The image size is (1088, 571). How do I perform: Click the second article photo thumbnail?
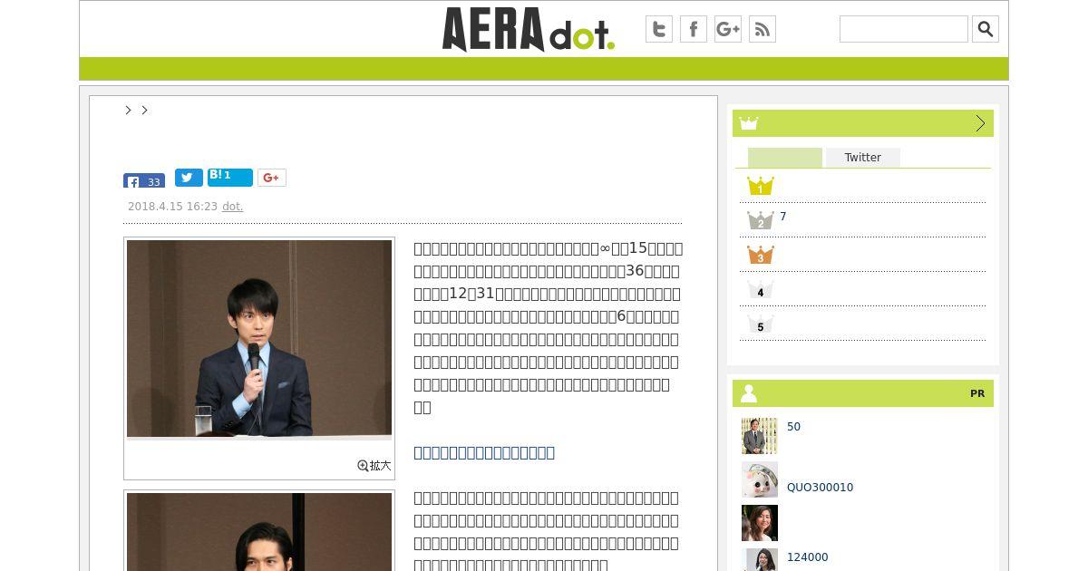coord(259,532)
